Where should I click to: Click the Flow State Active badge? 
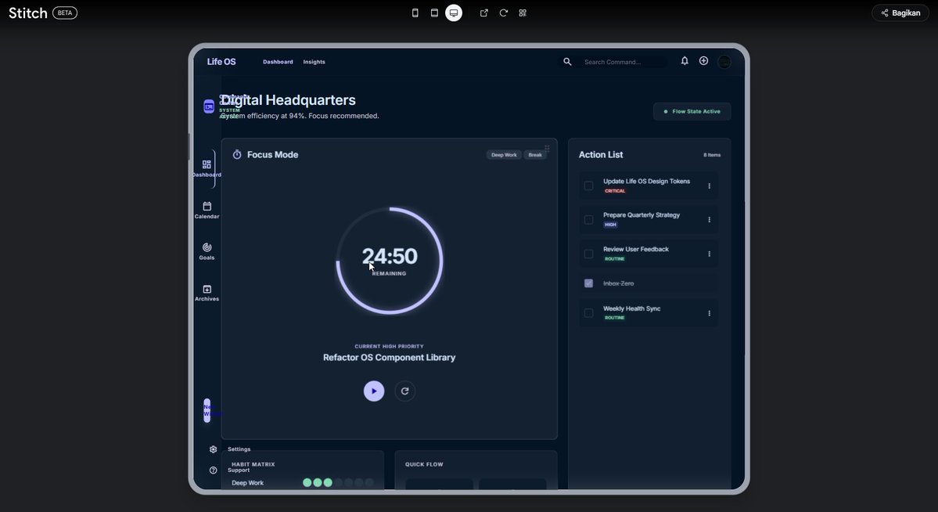692,111
